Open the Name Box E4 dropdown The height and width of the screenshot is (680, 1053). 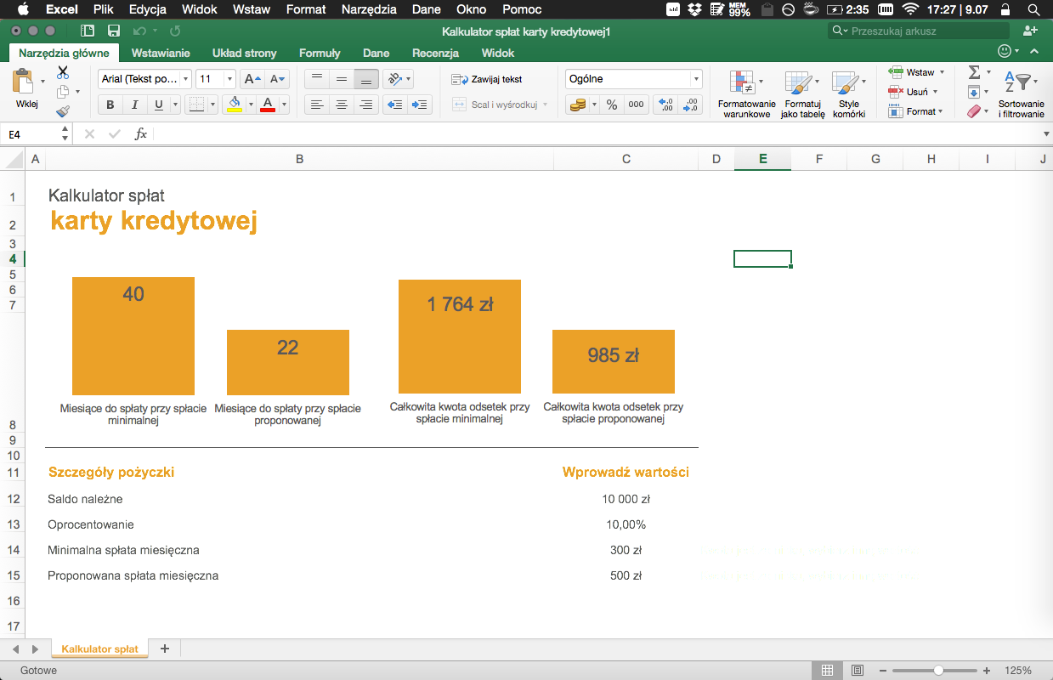[65, 134]
